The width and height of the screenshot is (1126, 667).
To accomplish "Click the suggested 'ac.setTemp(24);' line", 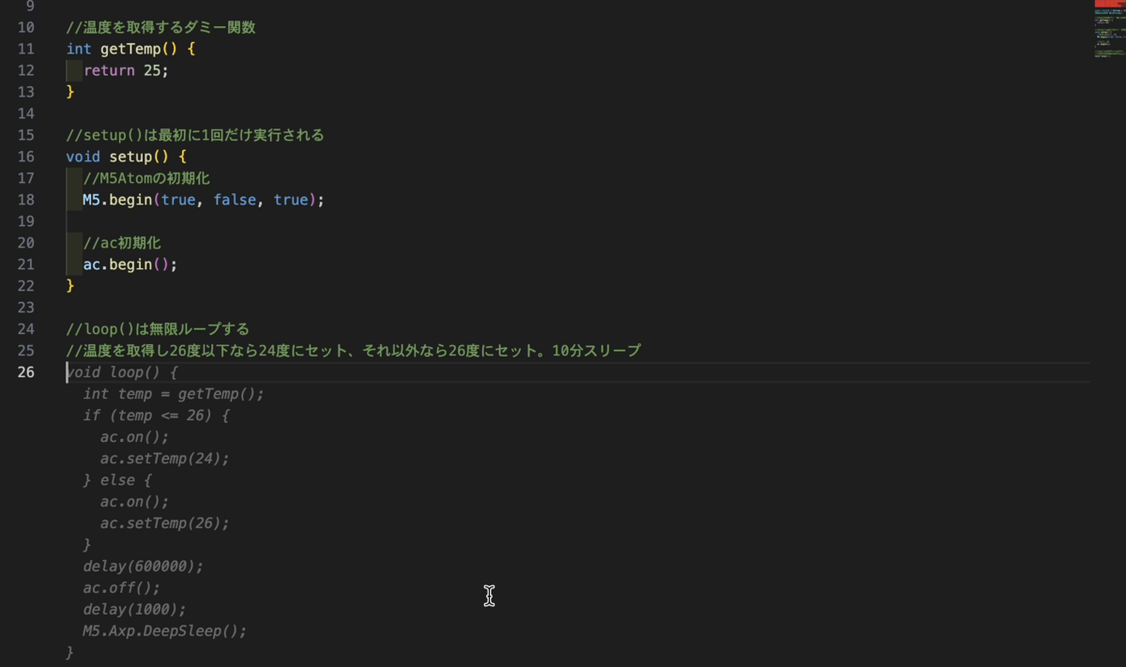I will (x=164, y=459).
